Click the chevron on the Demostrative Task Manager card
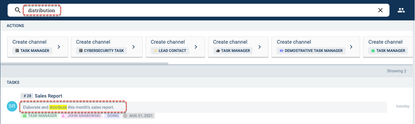 point(351,47)
